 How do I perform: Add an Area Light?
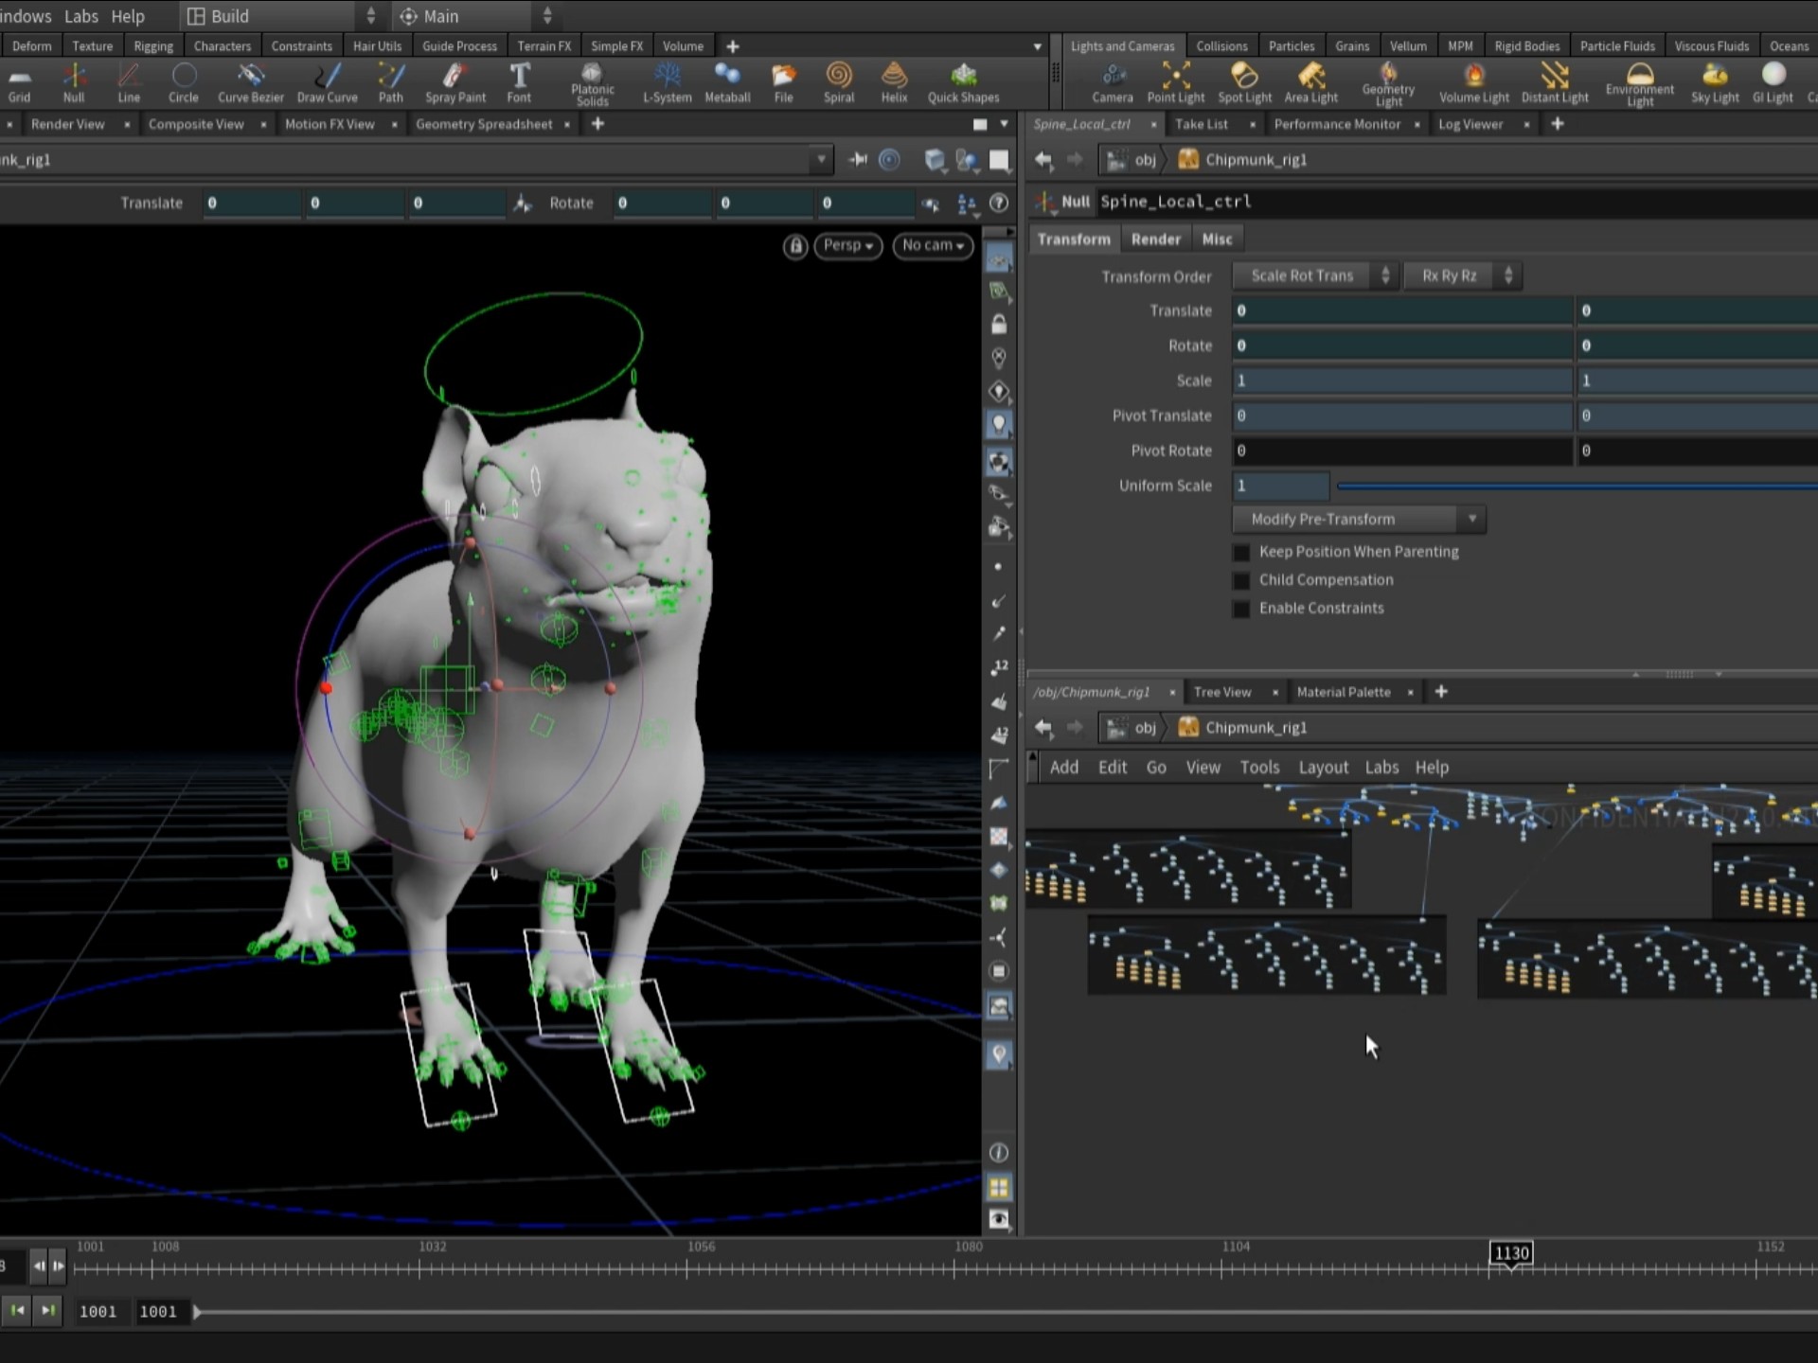(x=1310, y=82)
